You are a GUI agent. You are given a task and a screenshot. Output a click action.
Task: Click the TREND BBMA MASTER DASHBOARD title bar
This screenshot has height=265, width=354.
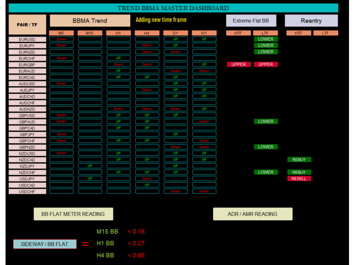pyautogui.click(x=173, y=8)
